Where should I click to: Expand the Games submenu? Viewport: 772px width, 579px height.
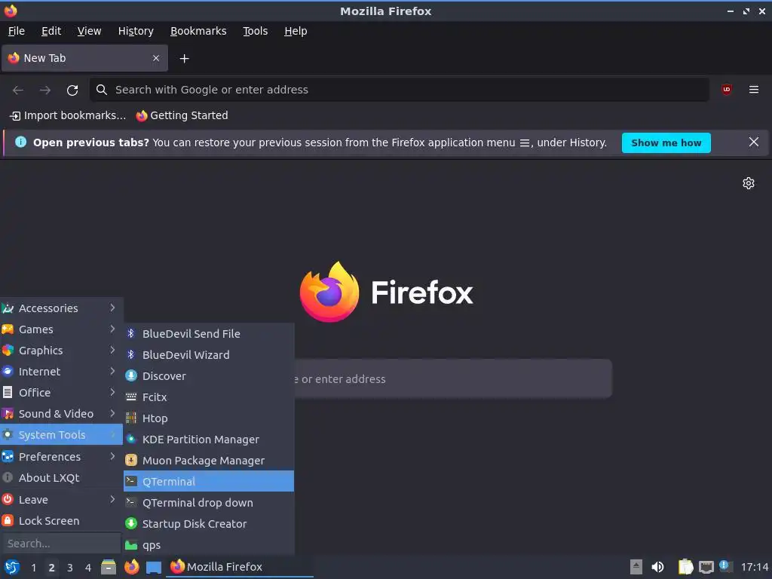tap(62, 329)
